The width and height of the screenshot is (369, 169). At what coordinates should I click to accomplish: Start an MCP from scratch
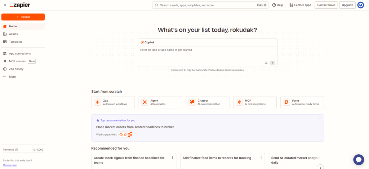(255, 102)
